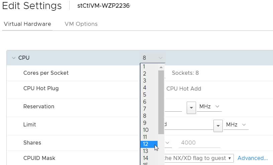Select 7 from the CPU count list

tap(149, 109)
